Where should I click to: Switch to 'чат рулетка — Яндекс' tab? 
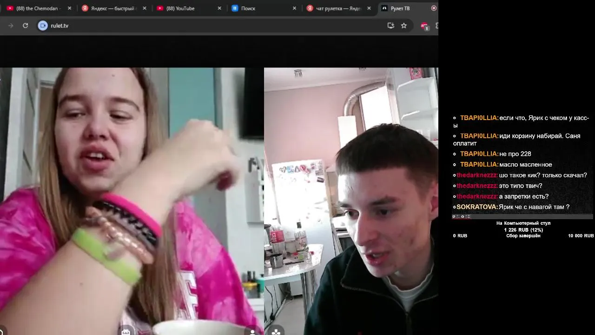pos(333,8)
